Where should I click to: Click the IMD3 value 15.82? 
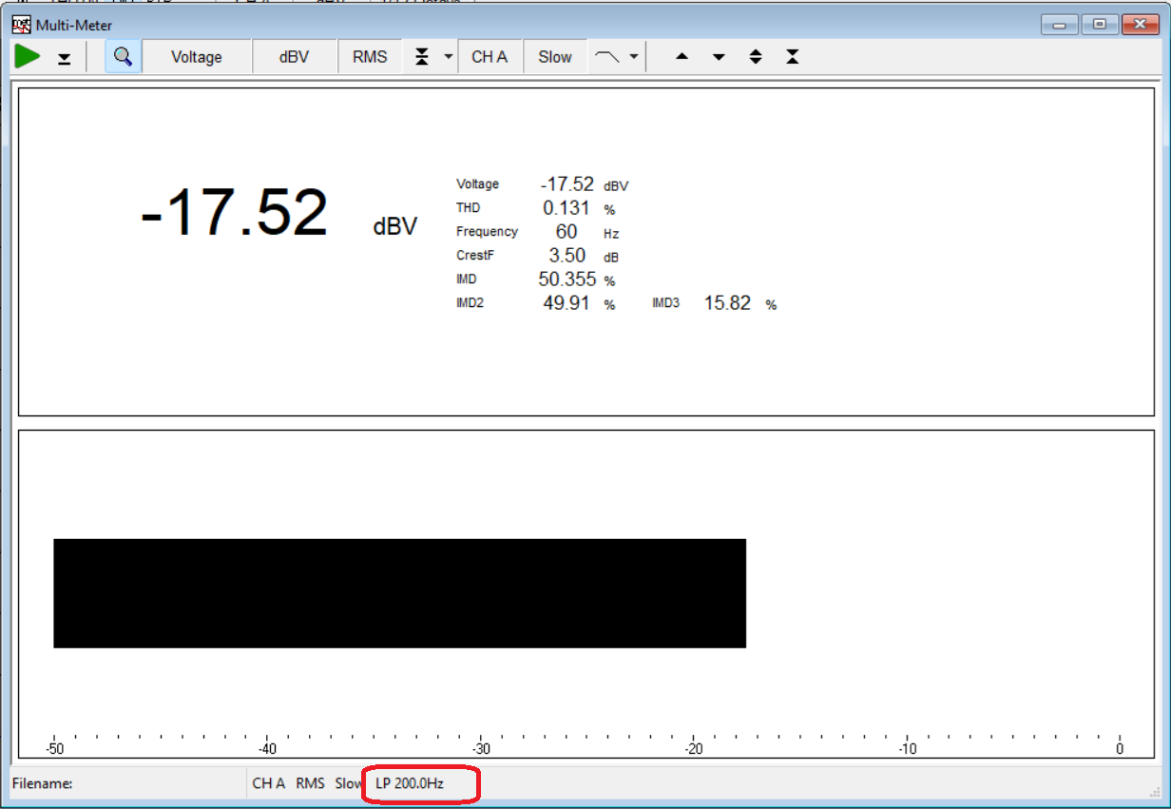click(727, 303)
